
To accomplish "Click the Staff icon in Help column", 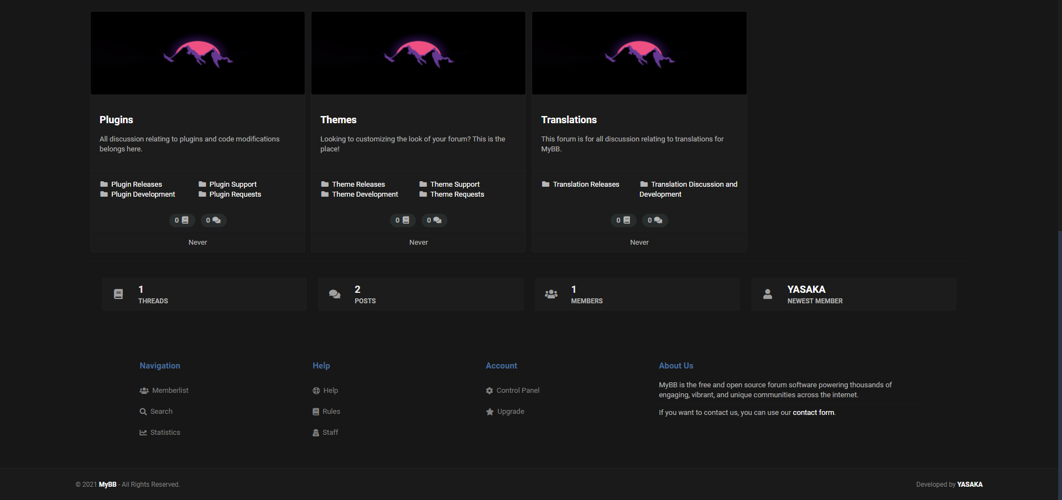I will click(x=316, y=433).
